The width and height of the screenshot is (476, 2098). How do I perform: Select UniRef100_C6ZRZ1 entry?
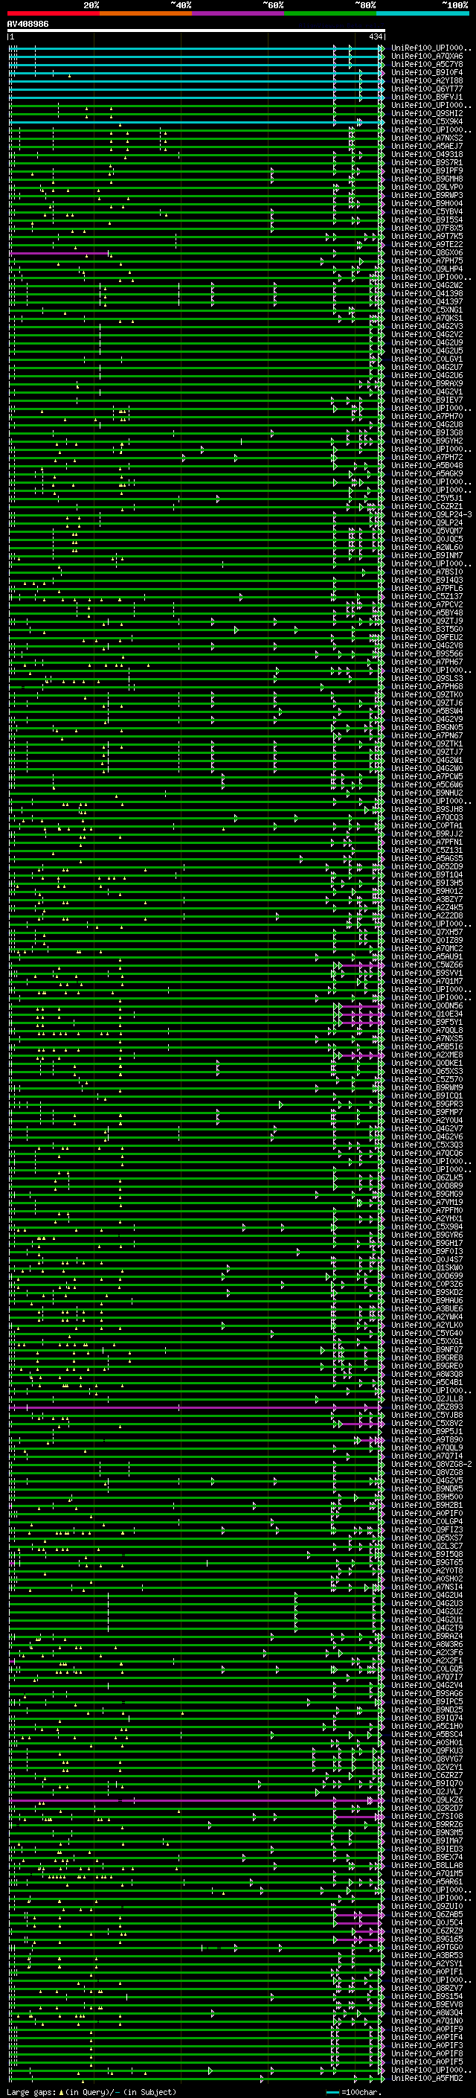(x=427, y=507)
